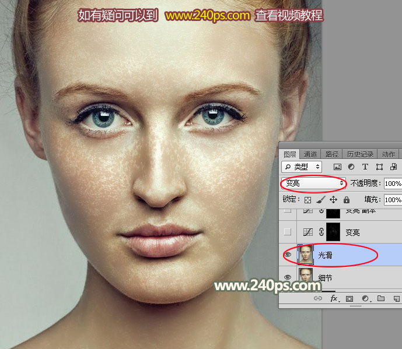Select the 细节 layer thumbnail
402x349 pixels.
(x=306, y=276)
